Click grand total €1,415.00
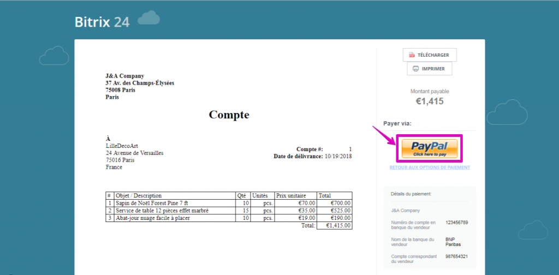 coord(338,225)
